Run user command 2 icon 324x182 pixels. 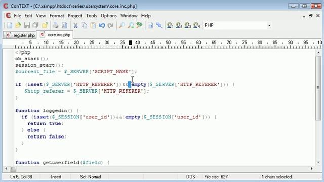pos(179,25)
